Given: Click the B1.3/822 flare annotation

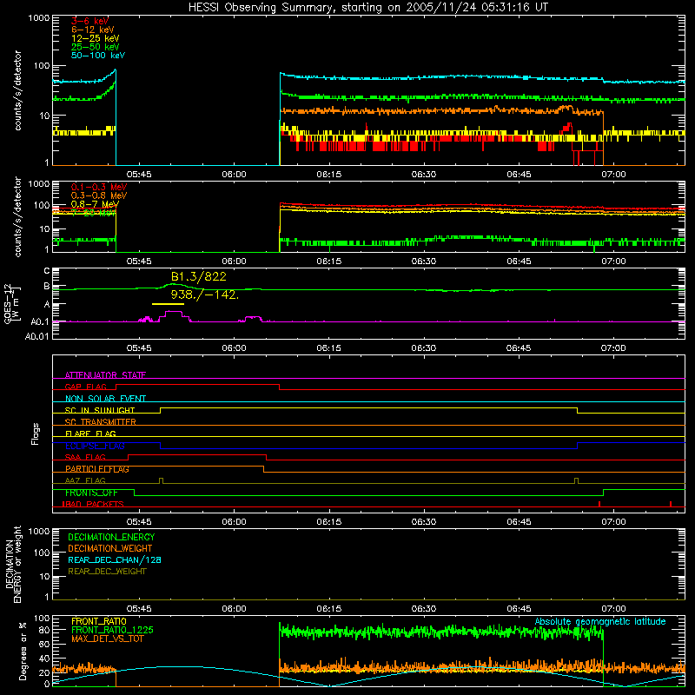Looking at the screenshot, I should 199,276.
